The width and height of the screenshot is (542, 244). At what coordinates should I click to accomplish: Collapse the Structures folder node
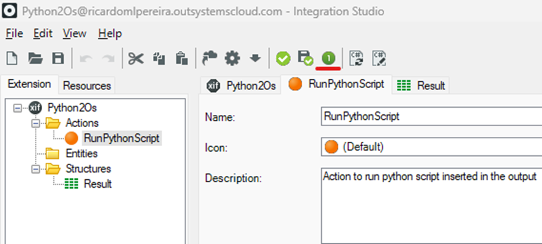[35, 169]
